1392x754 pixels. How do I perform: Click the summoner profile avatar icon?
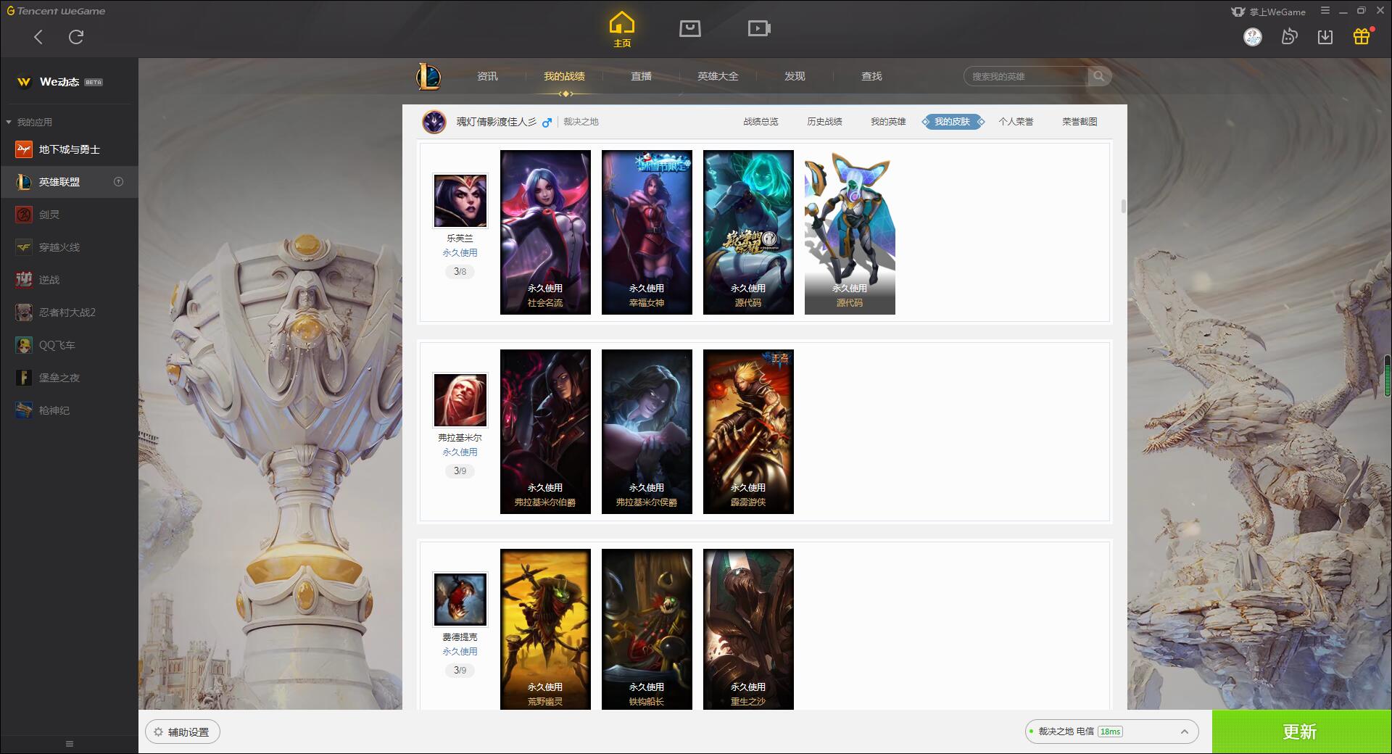(434, 122)
